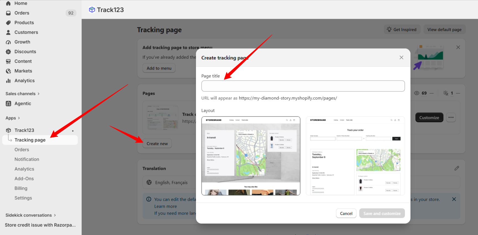Click the Markets globe icon
Viewport: 478px width, 235px height.
coord(8,71)
